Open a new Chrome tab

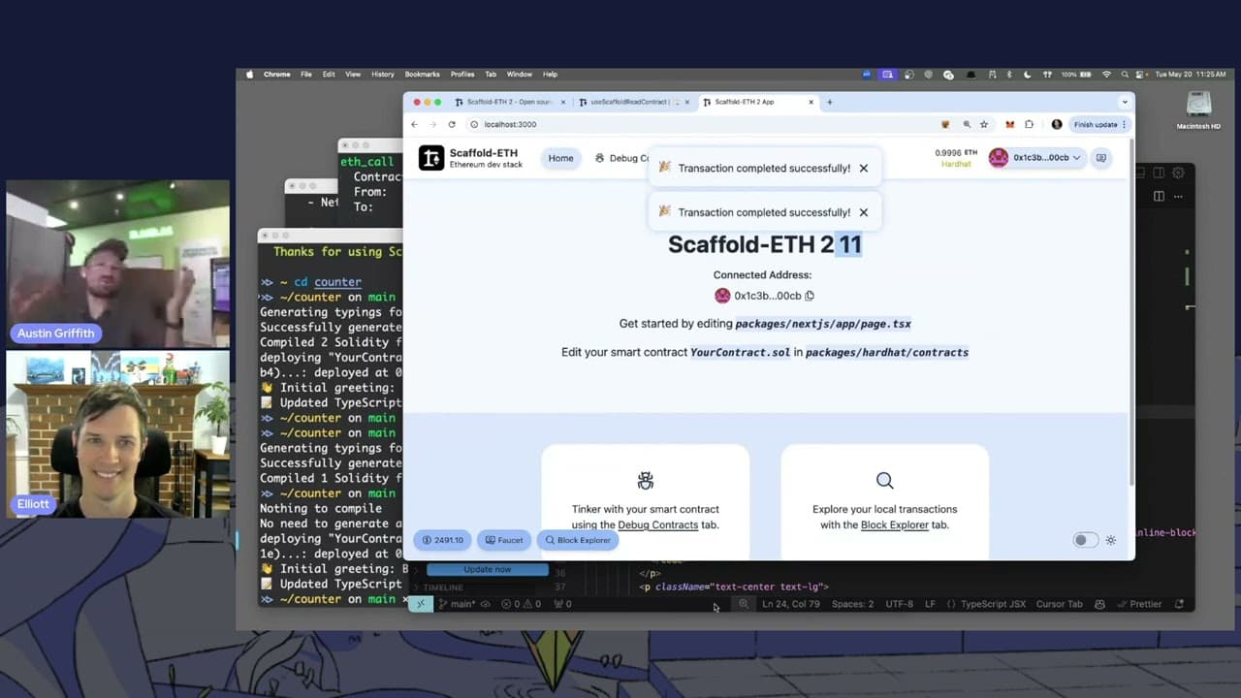(829, 102)
